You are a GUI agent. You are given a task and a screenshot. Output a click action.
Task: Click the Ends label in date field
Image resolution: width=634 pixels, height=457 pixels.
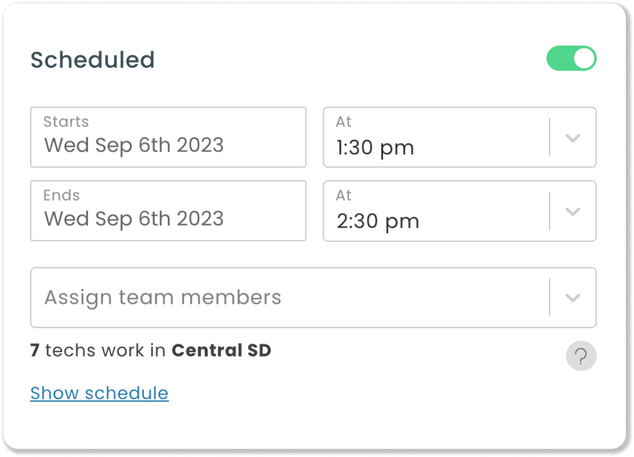pos(61,195)
